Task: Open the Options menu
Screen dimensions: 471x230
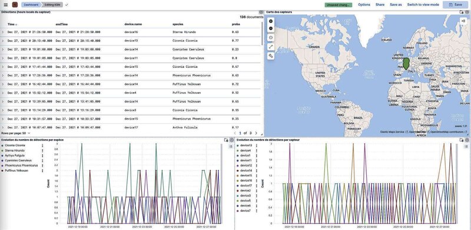Action: [x=364, y=5]
